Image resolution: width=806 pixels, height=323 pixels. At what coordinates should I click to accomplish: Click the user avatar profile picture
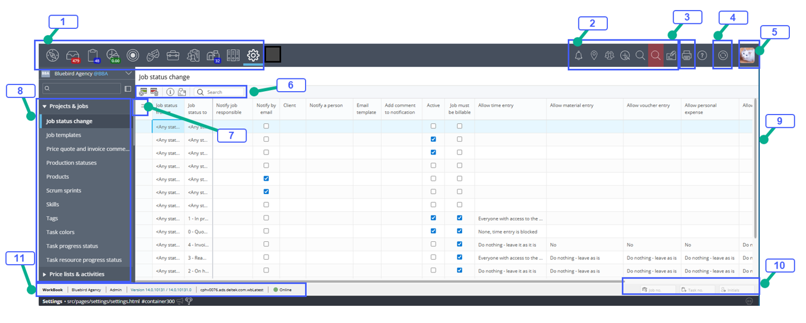coord(747,56)
